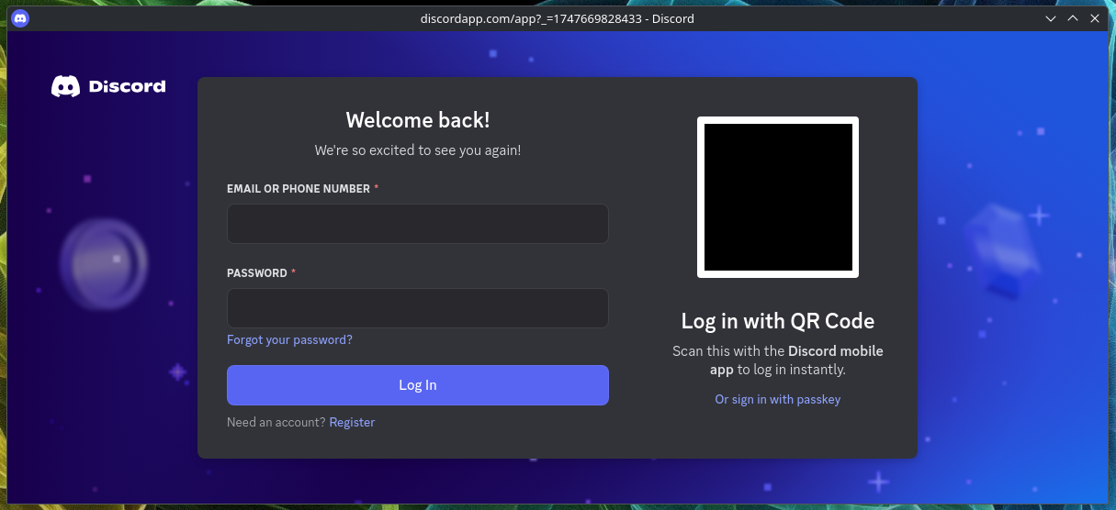
Task: Click the QR code image
Action: pyautogui.click(x=777, y=197)
